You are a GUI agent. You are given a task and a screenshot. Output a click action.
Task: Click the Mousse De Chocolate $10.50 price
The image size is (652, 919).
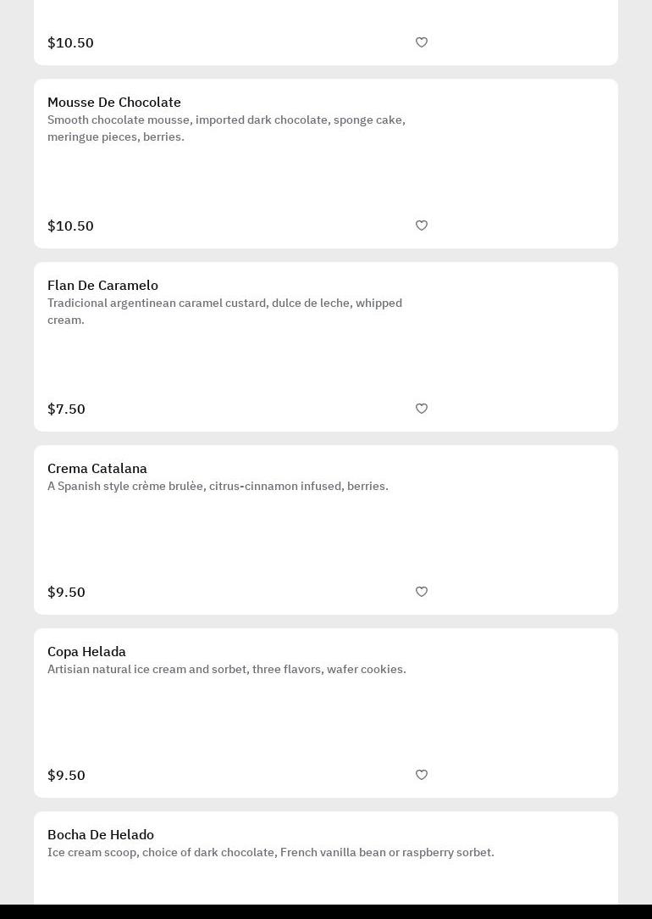[70, 226]
